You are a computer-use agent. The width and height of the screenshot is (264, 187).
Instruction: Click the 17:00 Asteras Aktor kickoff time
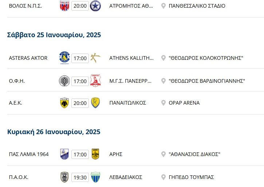[x=80, y=58]
